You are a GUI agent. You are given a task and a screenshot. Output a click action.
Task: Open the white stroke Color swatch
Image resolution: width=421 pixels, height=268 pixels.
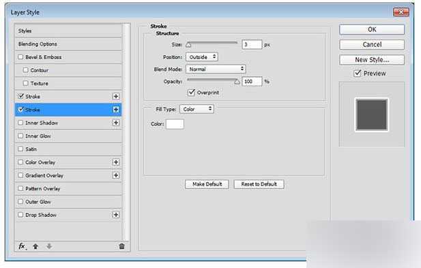pos(175,124)
